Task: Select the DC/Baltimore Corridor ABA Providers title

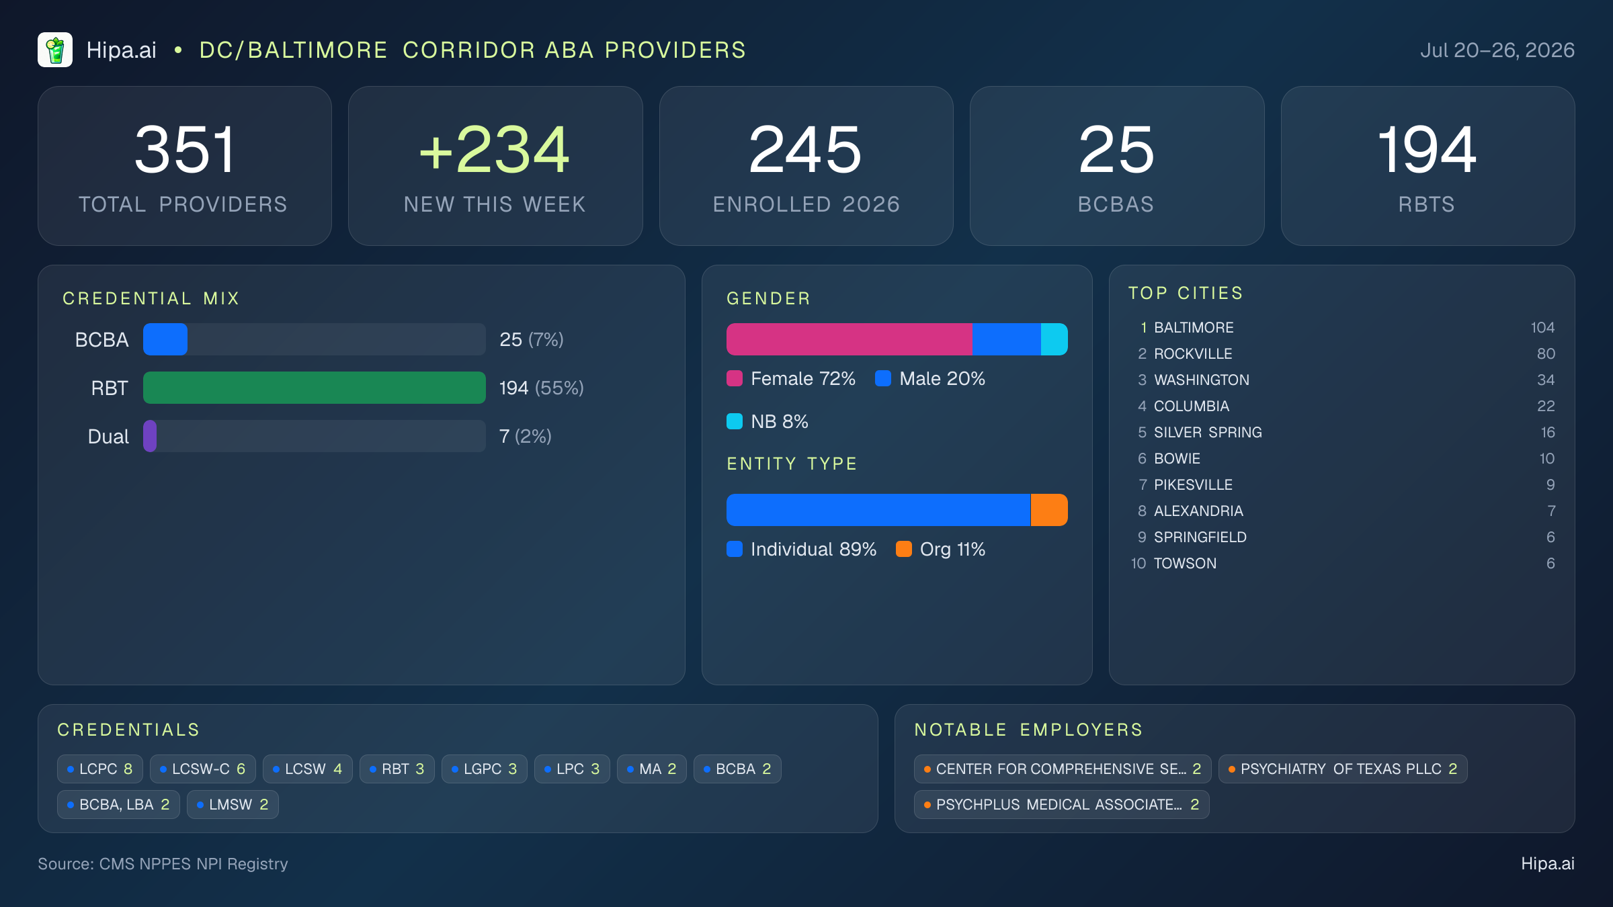Action: tap(472, 50)
